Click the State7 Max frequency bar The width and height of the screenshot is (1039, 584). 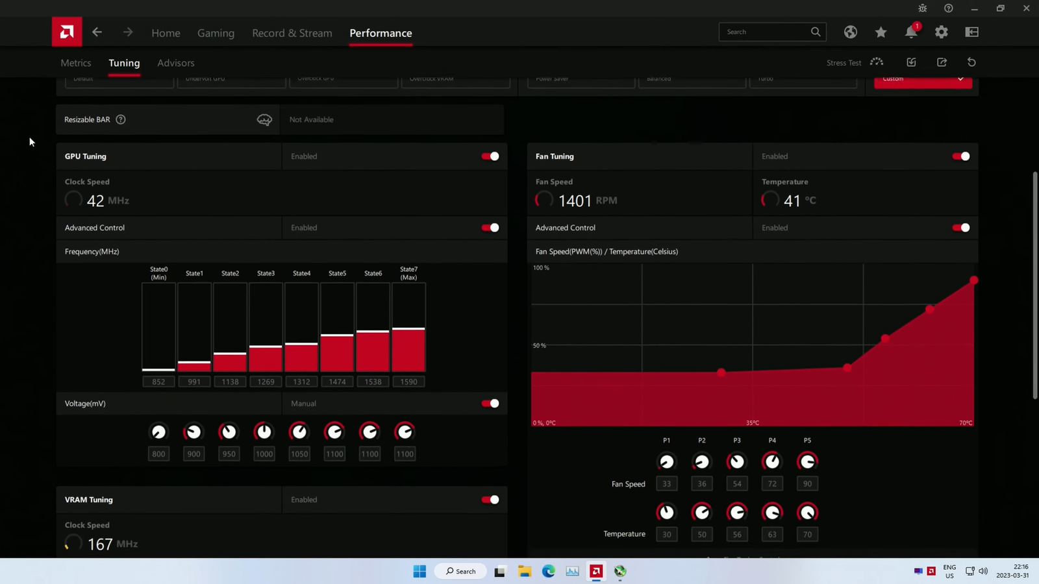tap(408, 349)
